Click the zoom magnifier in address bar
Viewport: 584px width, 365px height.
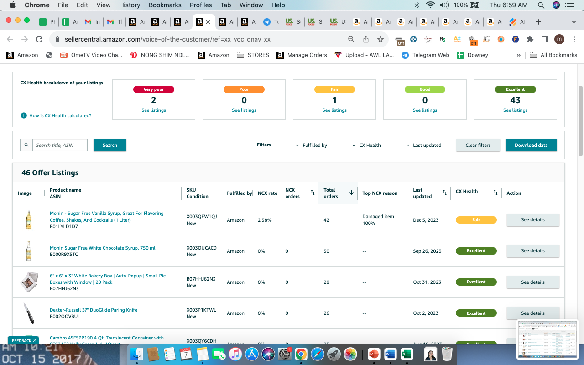point(351,39)
